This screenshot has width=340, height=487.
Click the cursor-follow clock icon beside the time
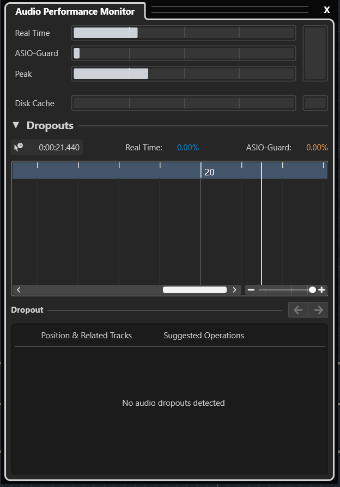pos(19,147)
